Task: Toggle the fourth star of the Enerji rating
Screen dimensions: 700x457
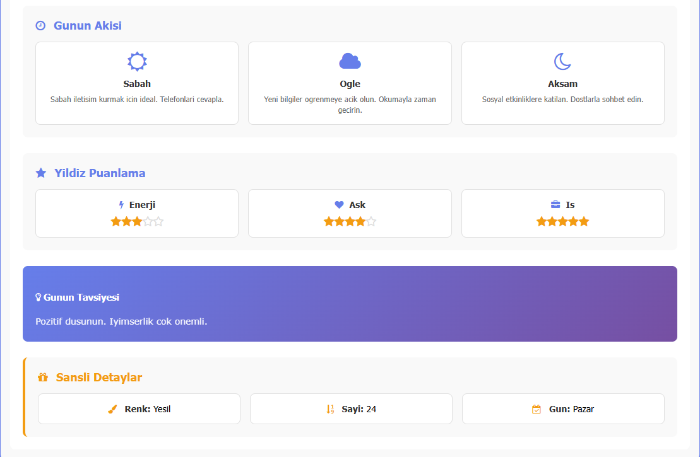Action: point(149,221)
